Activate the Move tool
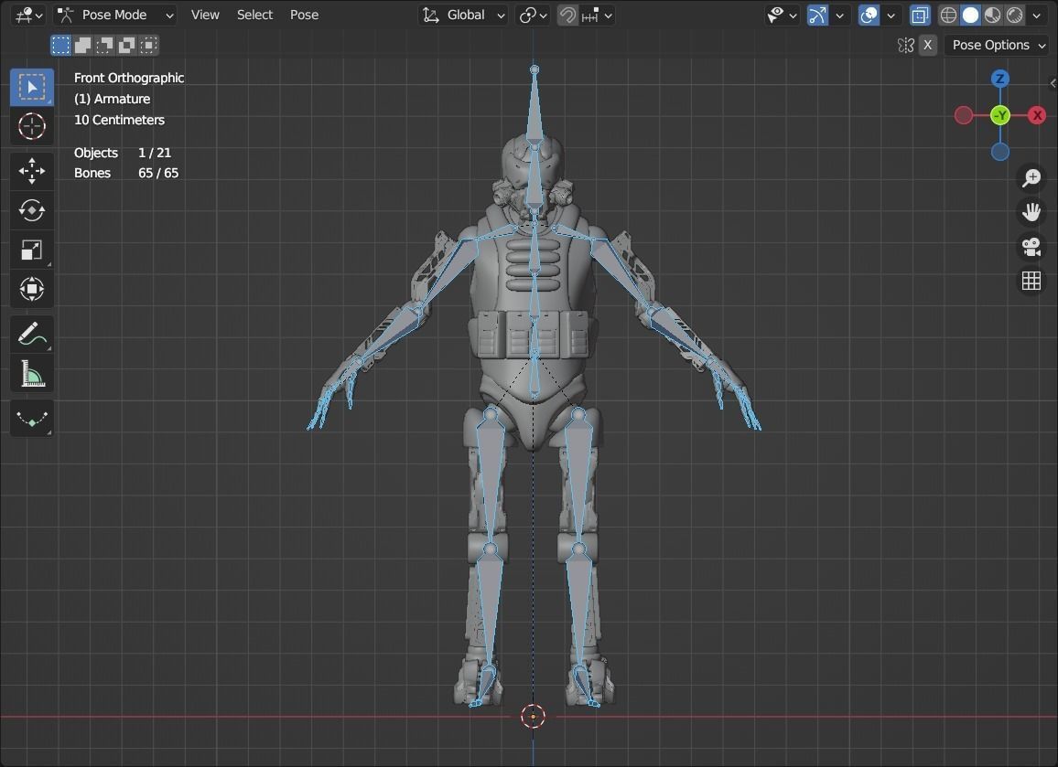The width and height of the screenshot is (1058, 767). point(32,171)
